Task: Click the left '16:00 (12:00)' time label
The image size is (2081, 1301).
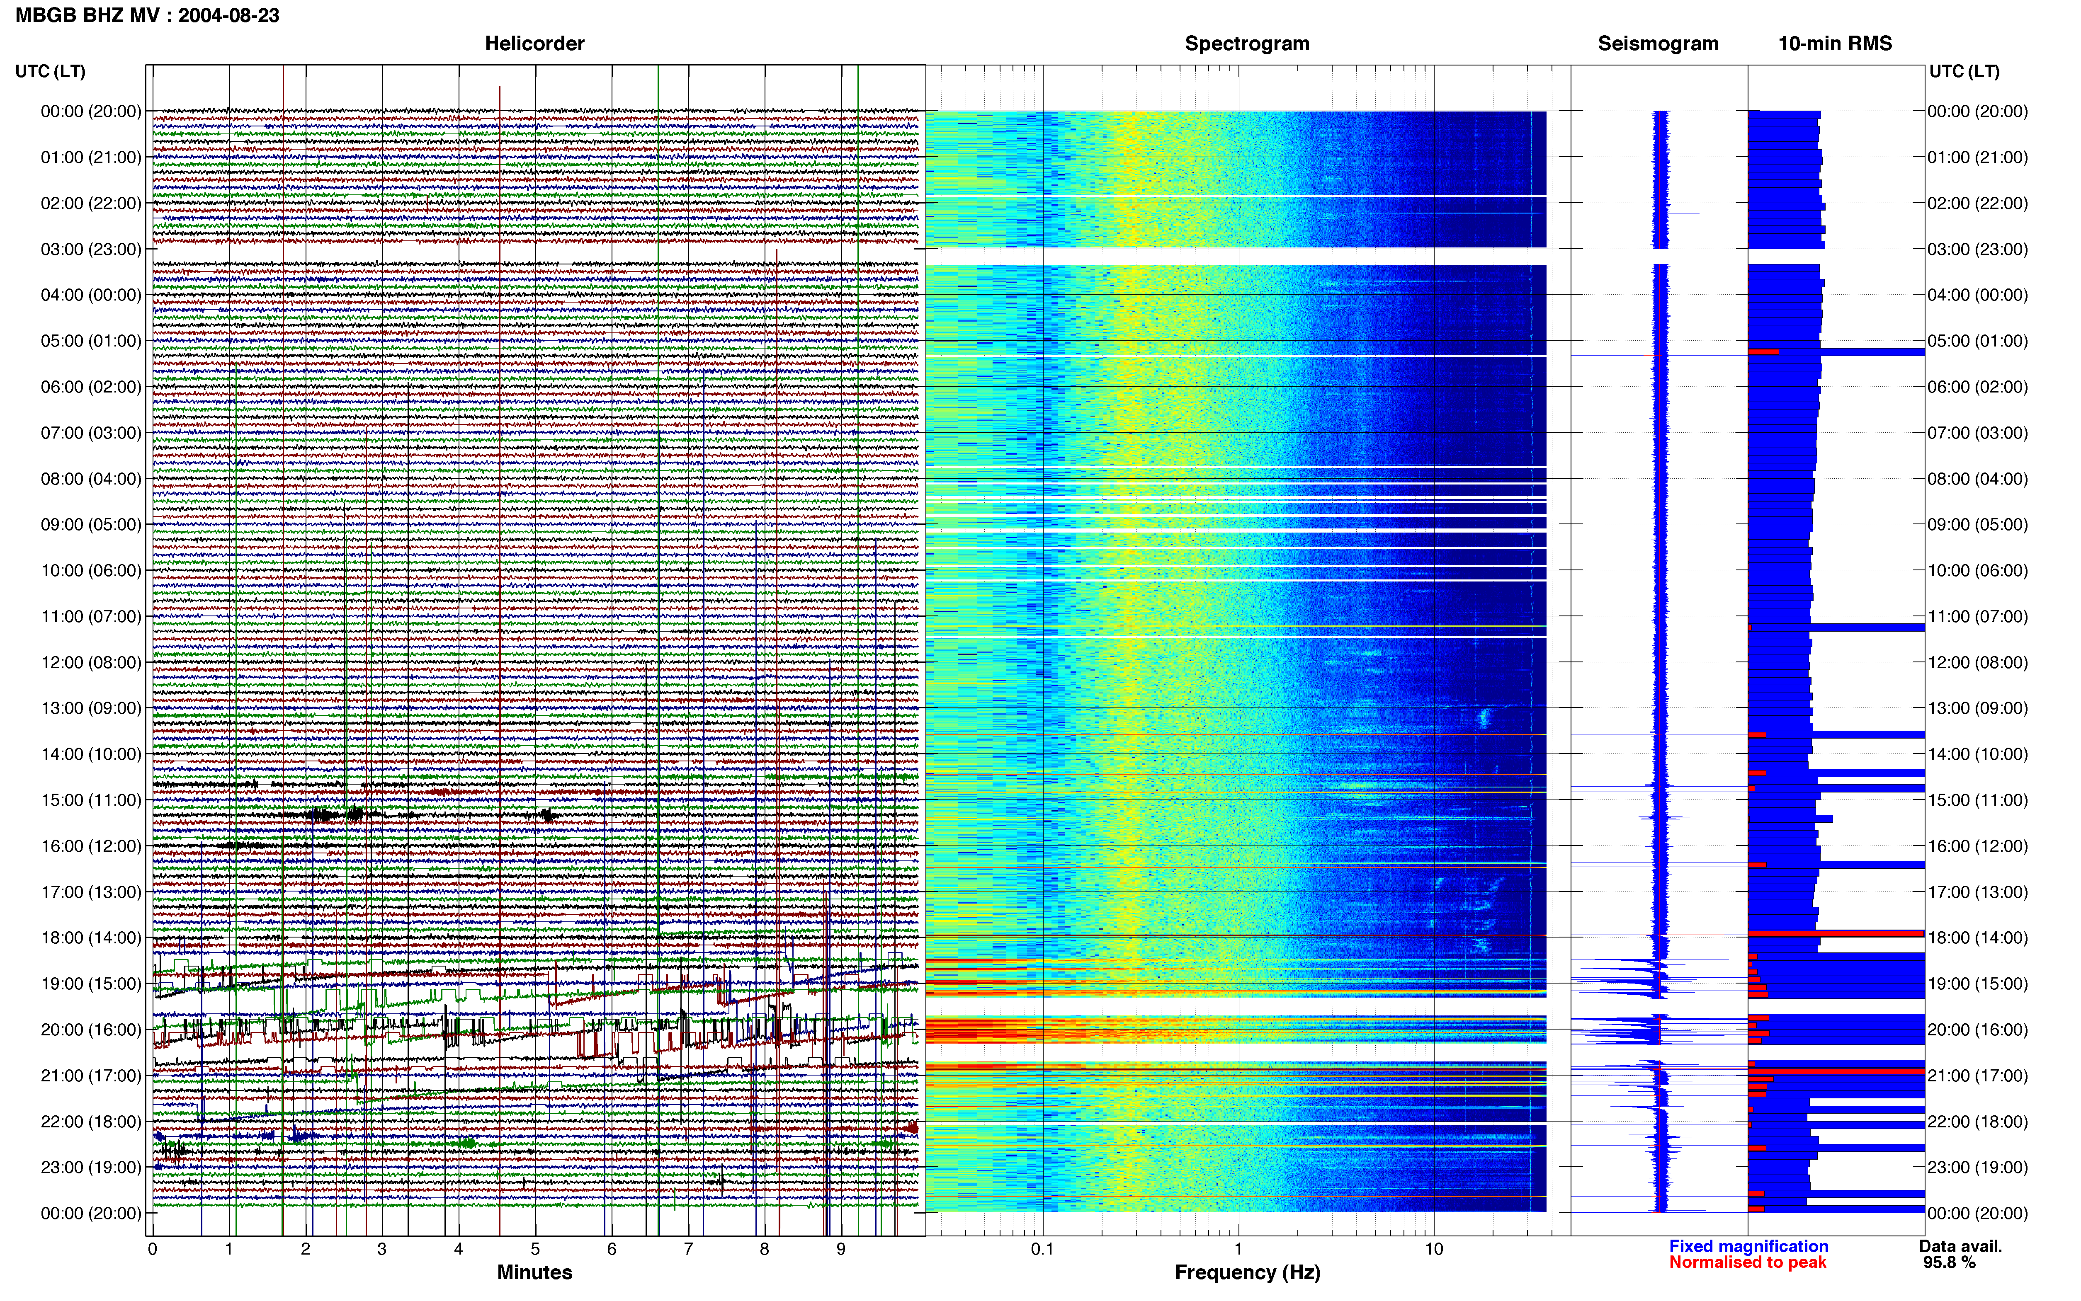Action: [91, 846]
